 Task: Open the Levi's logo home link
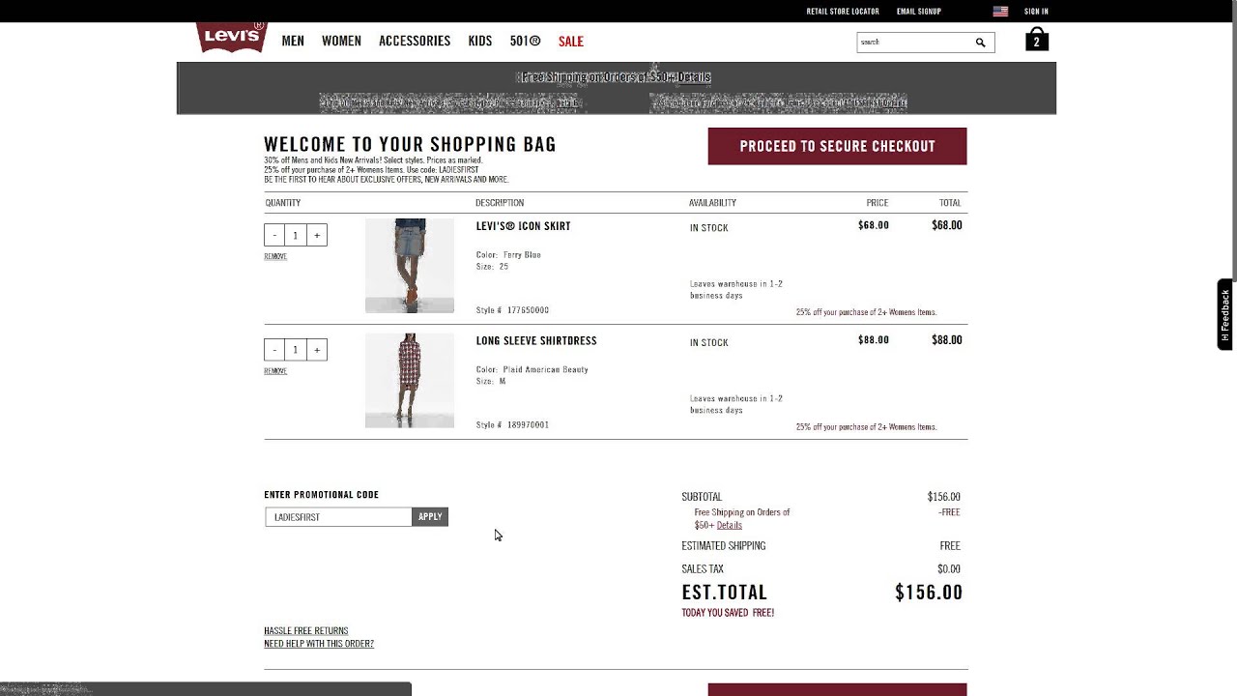click(231, 37)
